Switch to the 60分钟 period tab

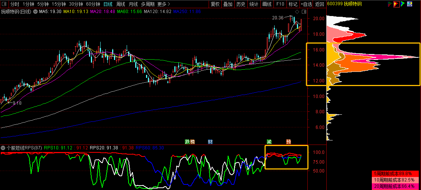pyautogui.click(x=93, y=4)
